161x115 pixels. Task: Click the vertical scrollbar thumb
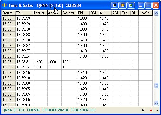tap(156, 86)
